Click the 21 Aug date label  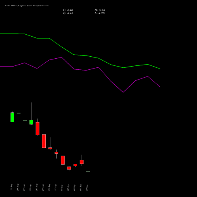(24, 187)
